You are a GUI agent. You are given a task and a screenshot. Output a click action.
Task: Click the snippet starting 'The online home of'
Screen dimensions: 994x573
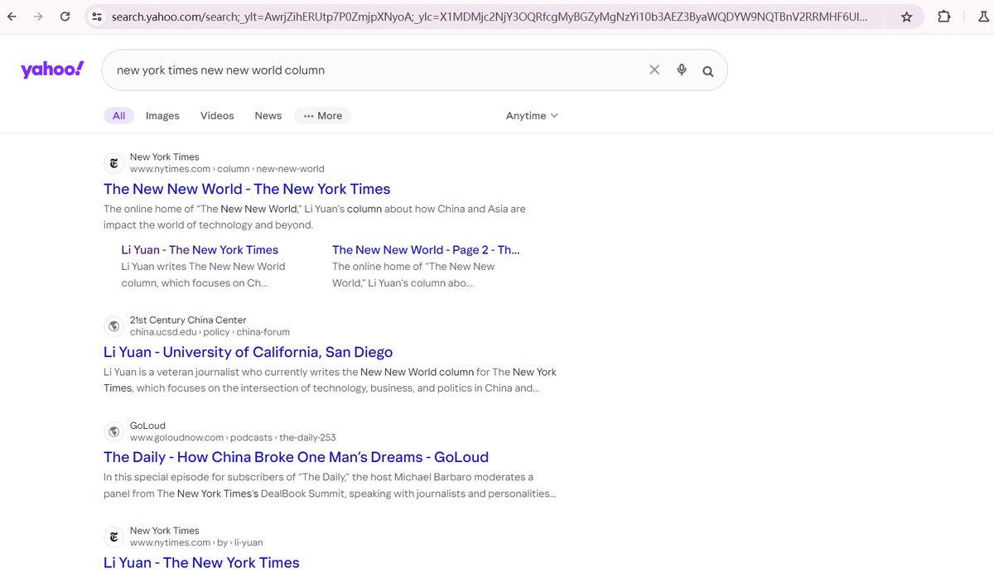[315, 217]
